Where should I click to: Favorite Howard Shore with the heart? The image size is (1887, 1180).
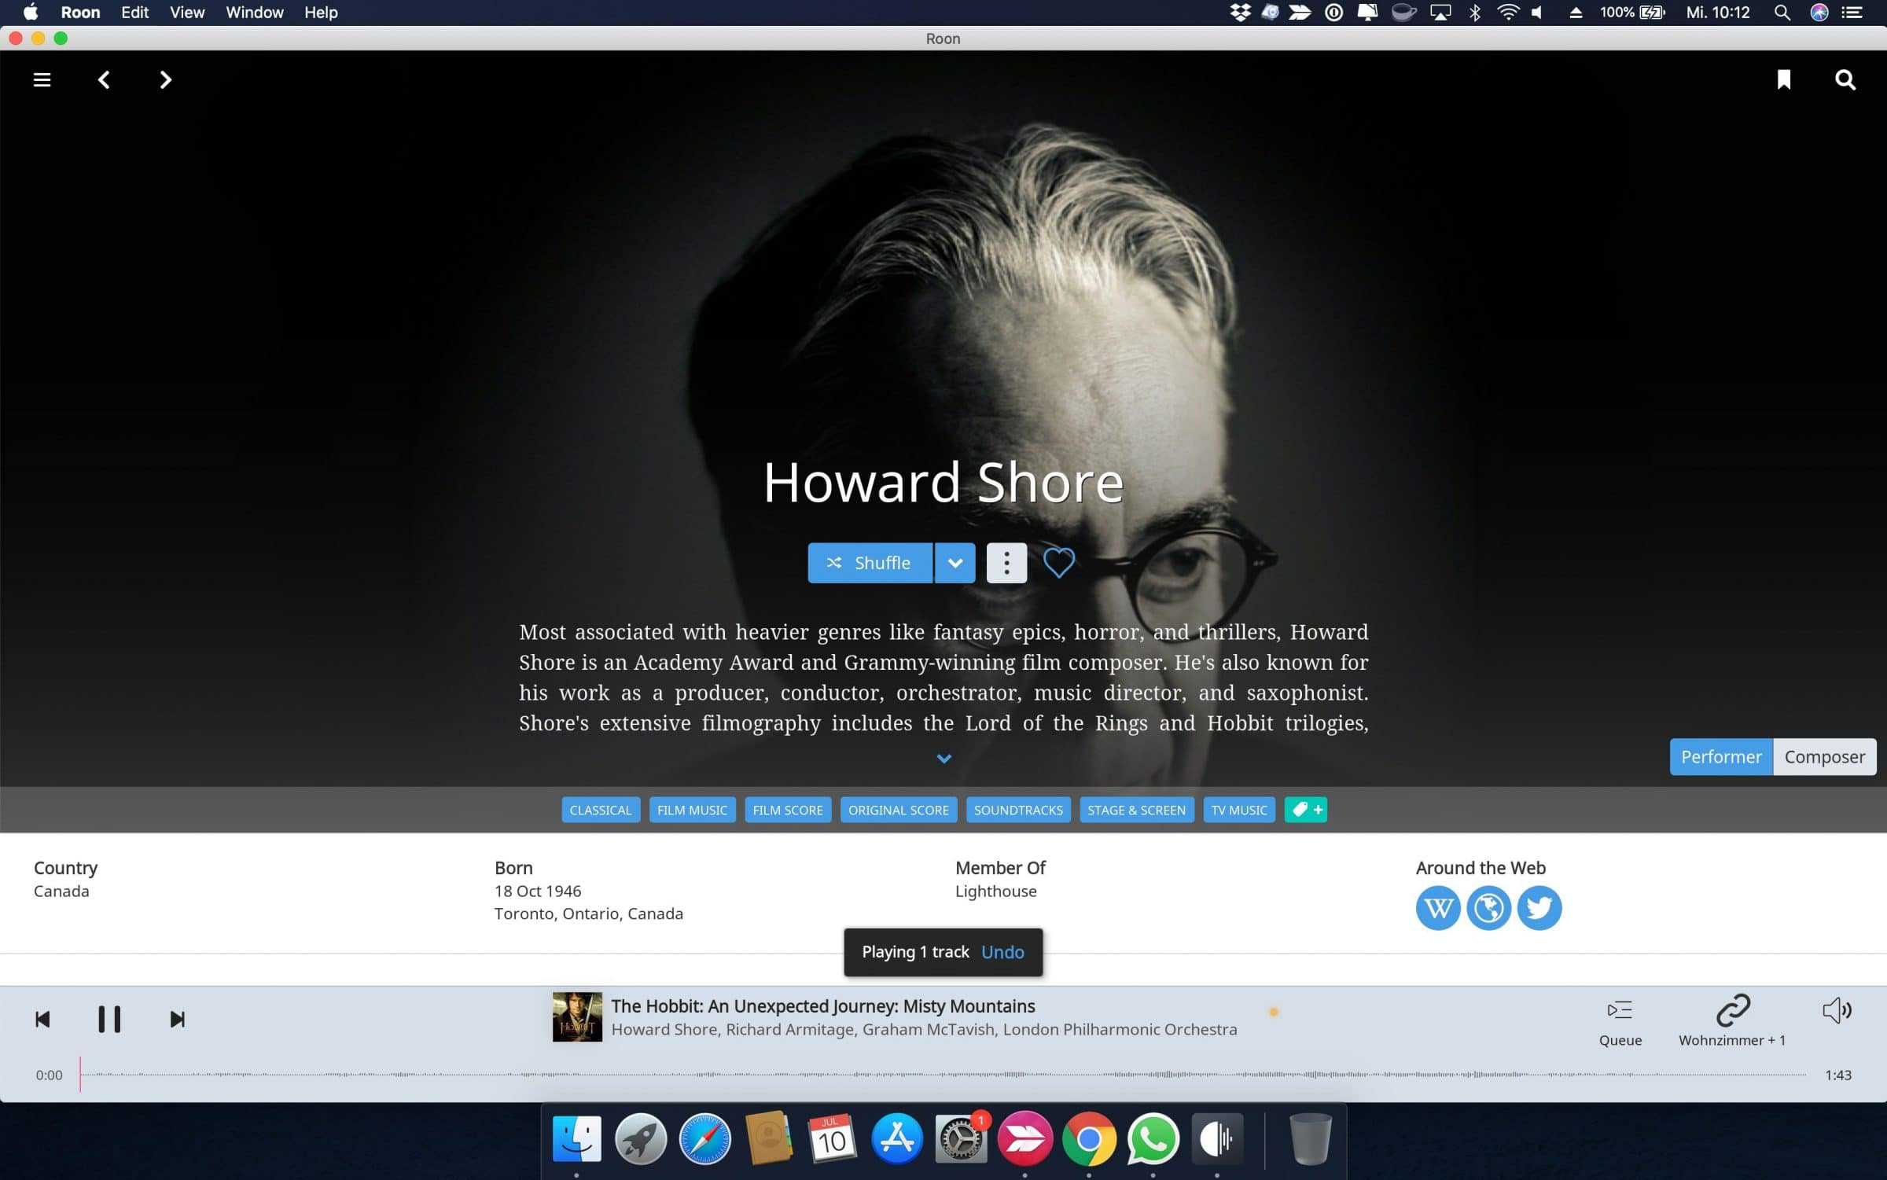[x=1058, y=563]
